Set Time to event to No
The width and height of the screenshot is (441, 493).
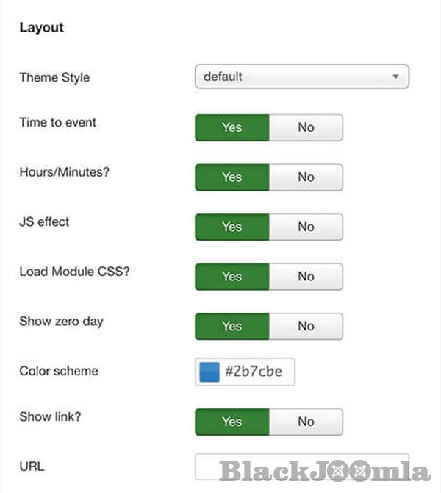click(x=306, y=127)
